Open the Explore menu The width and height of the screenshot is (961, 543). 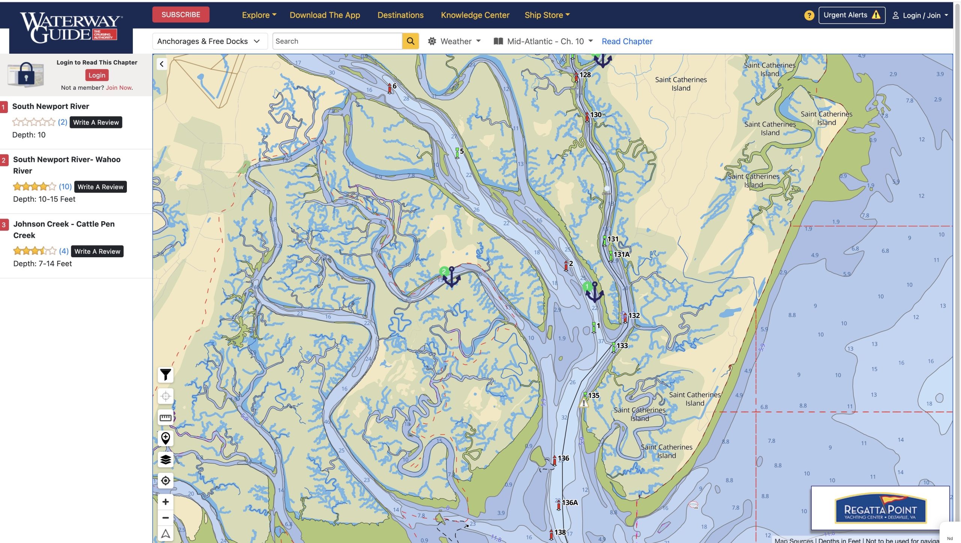[x=259, y=15]
